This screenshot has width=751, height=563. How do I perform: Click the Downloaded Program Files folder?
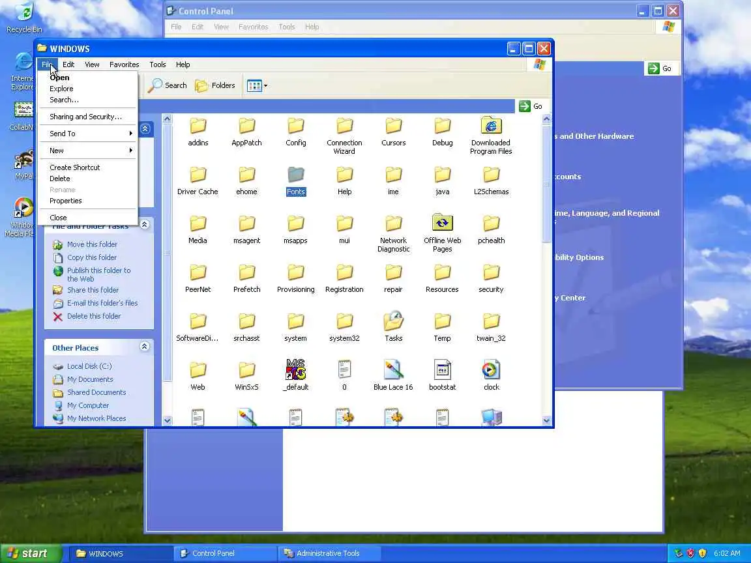(491, 136)
